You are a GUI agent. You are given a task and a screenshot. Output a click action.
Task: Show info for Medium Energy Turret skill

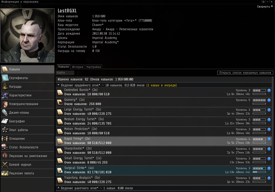click(269, 120)
